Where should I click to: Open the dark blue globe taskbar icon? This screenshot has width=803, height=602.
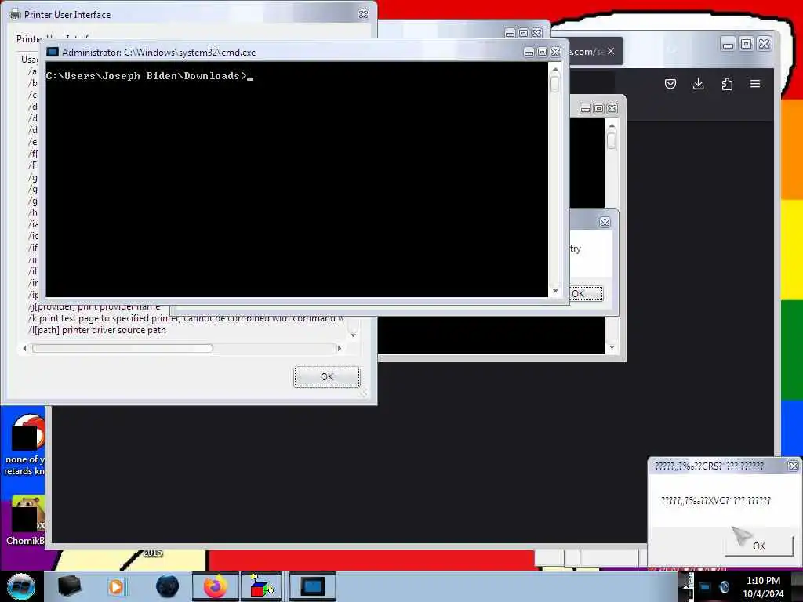coord(167,586)
